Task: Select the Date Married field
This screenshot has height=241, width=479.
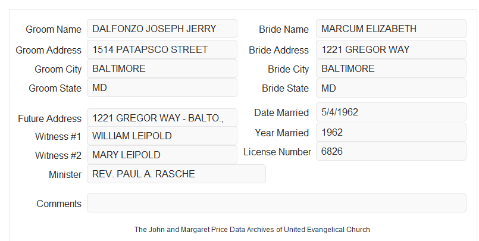Action: pyautogui.click(x=391, y=112)
